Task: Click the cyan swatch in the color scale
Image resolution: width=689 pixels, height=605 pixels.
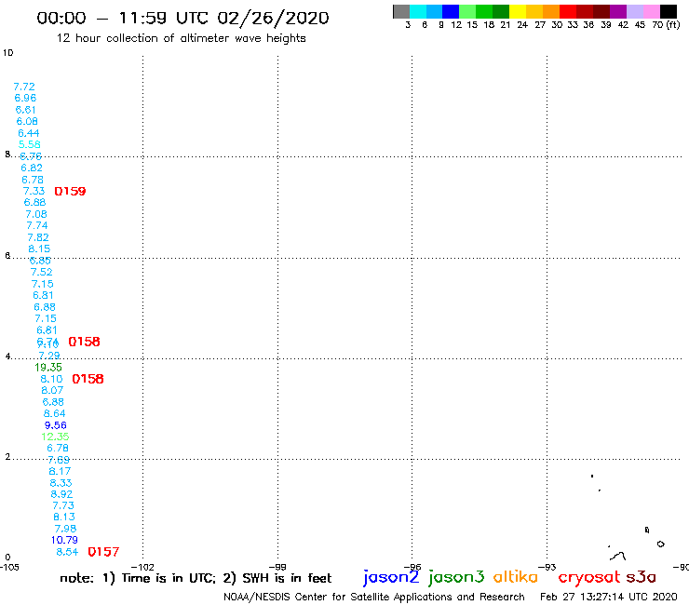Action: pos(418,11)
